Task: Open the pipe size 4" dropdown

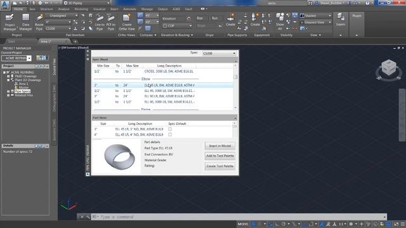Action: tap(58, 22)
